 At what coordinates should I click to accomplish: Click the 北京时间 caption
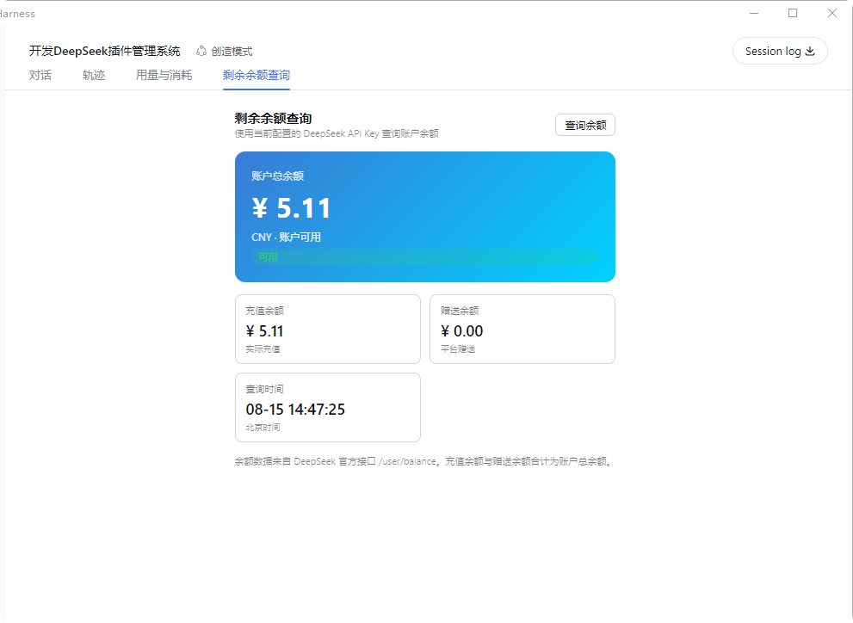(263, 428)
